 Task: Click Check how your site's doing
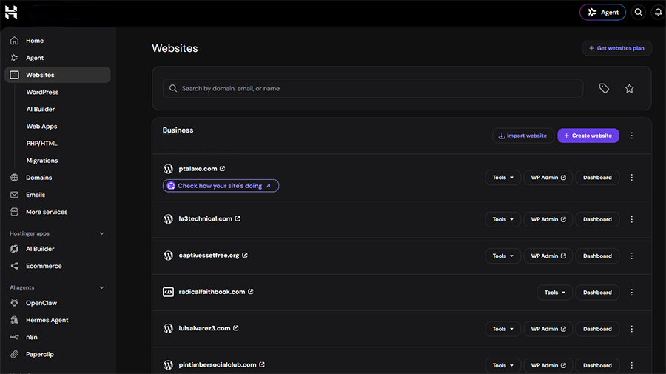point(221,186)
